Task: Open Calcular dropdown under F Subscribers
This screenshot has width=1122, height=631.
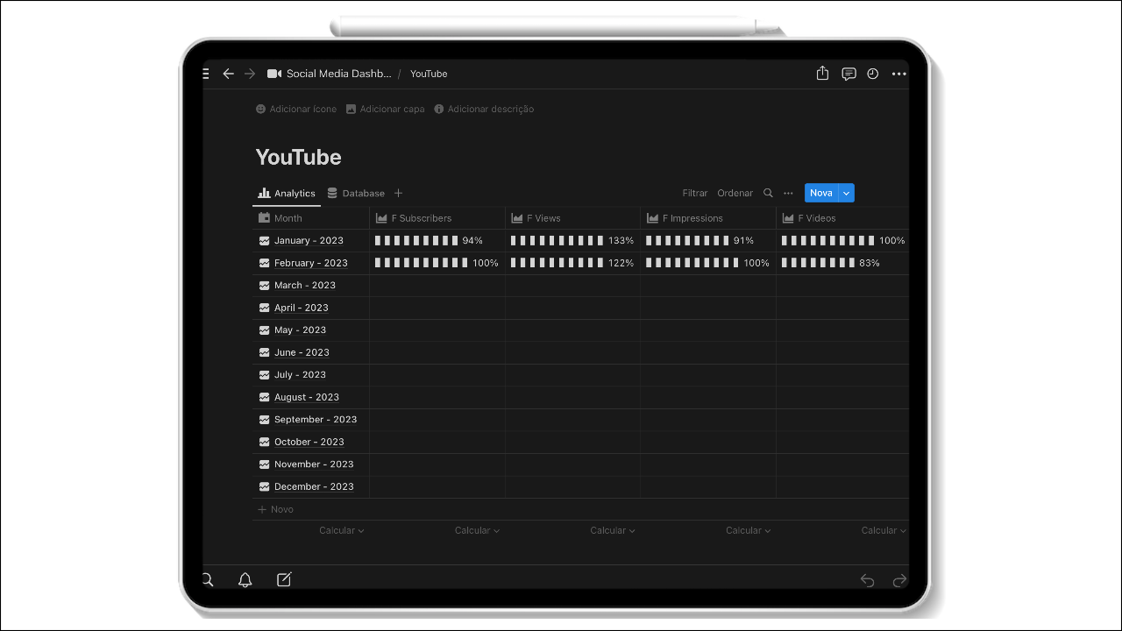Action: (x=477, y=530)
